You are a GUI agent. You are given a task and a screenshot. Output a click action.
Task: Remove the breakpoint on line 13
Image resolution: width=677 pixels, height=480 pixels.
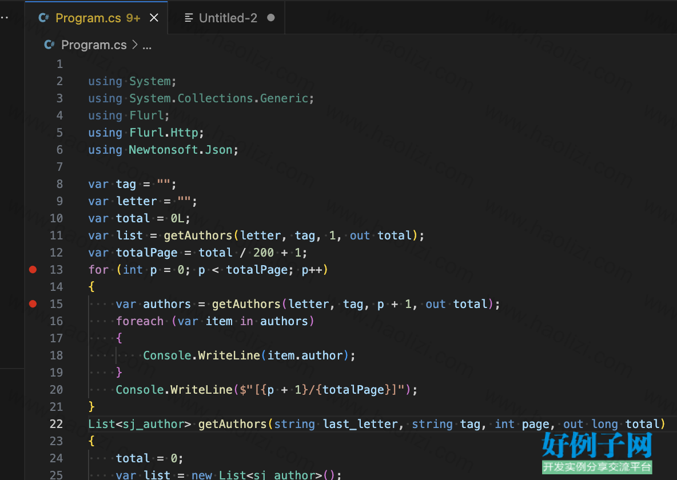33,270
